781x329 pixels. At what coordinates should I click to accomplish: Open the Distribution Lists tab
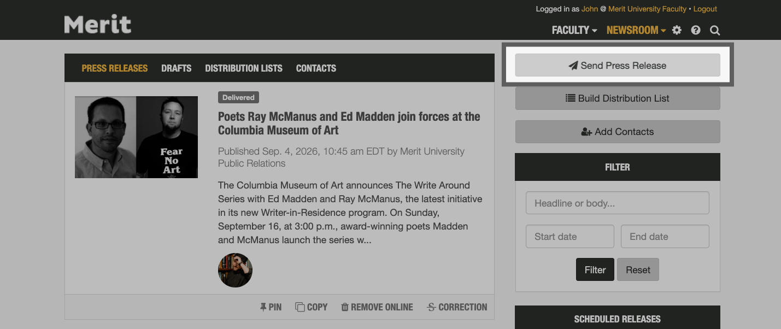(x=244, y=68)
